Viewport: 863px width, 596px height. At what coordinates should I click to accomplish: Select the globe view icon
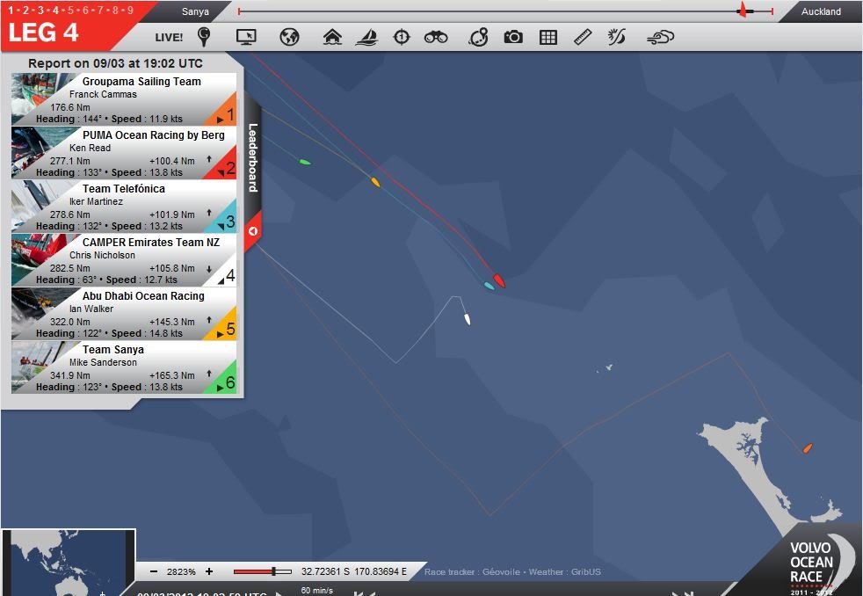pyautogui.click(x=289, y=37)
